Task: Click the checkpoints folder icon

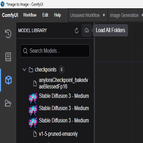Action: coord(31,70)
